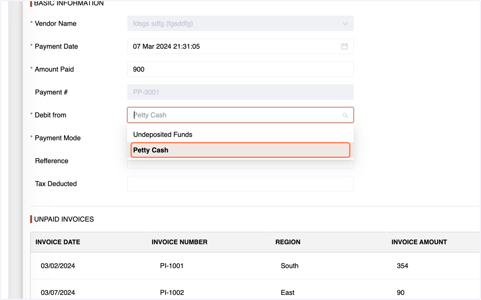Click the invoice date 03/07/2024

(58, 292)
